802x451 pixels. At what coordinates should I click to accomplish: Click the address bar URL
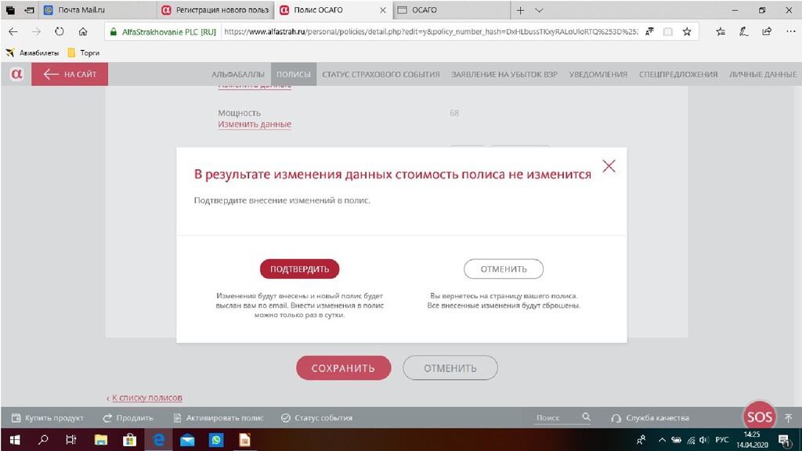point(431,31)
